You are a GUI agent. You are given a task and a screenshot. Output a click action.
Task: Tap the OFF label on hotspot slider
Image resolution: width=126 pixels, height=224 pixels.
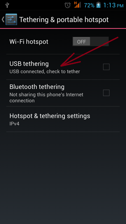(x=82, y=42)
